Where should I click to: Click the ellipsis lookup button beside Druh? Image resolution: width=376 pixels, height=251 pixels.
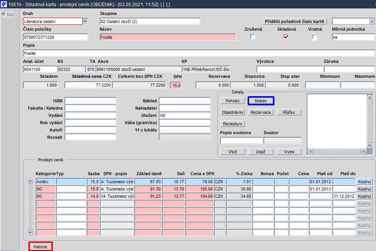(85, 21)
